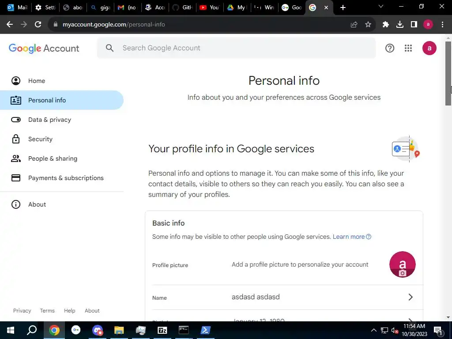Click the page vertical scrollbar thumb
This screenshot has height=339, width=452.
tap(448, 74)
